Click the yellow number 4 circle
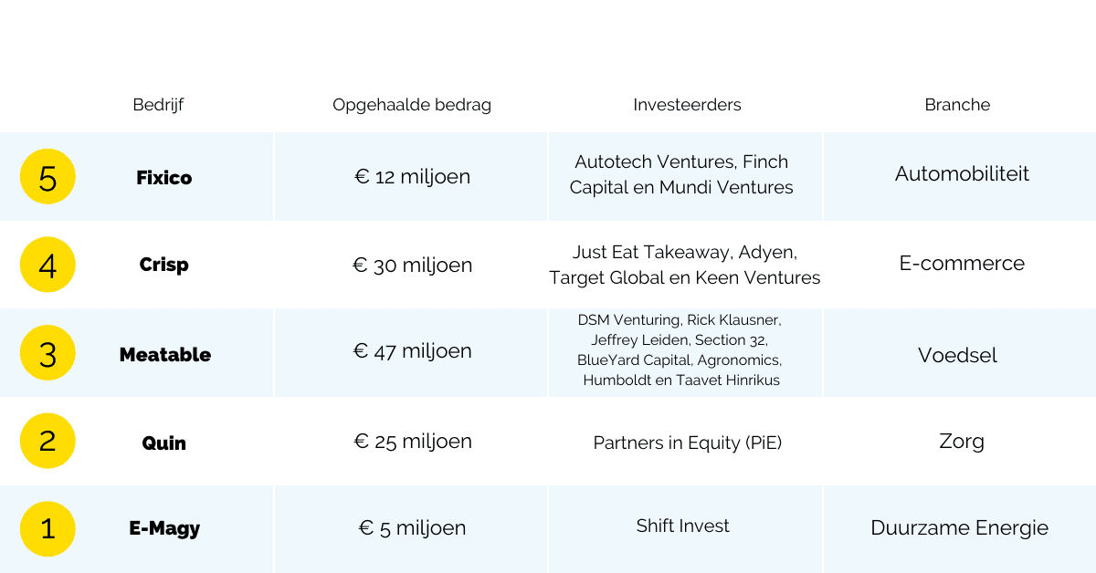Image resolution: width=1096 pixels, height=573 pixels. pos(47,265)
